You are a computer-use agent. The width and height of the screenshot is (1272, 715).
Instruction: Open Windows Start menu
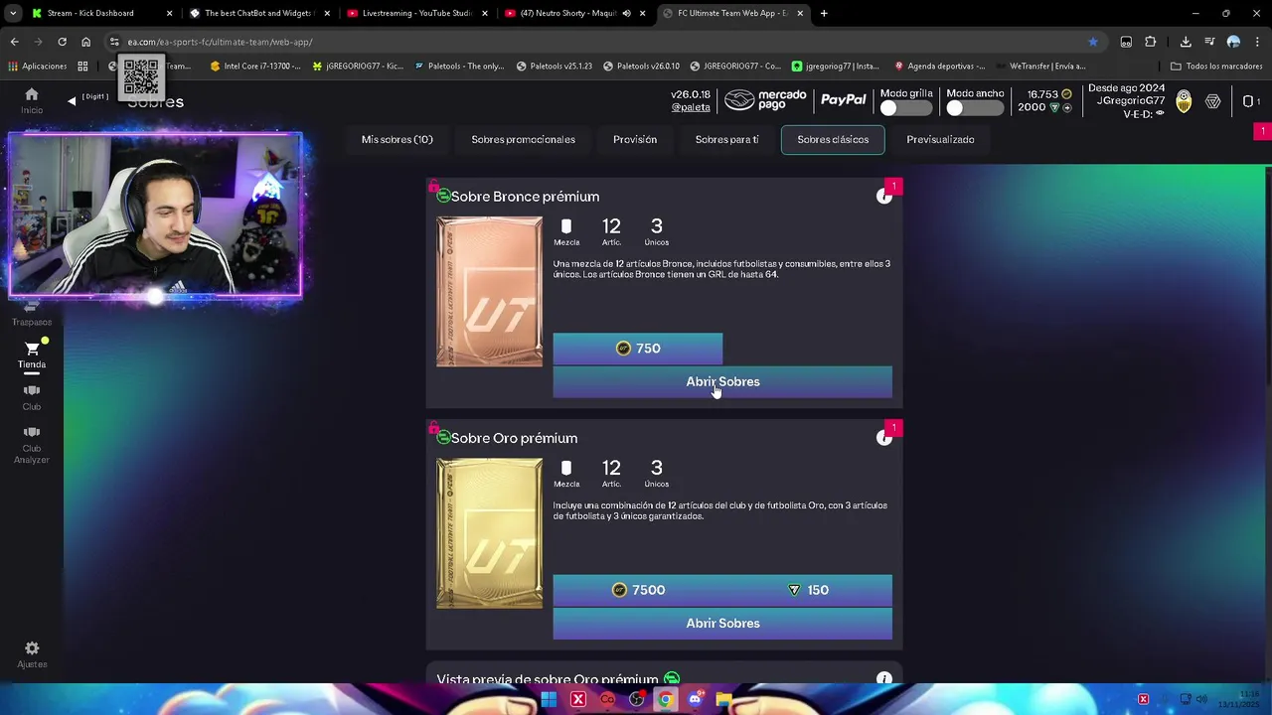pos(549,699)
